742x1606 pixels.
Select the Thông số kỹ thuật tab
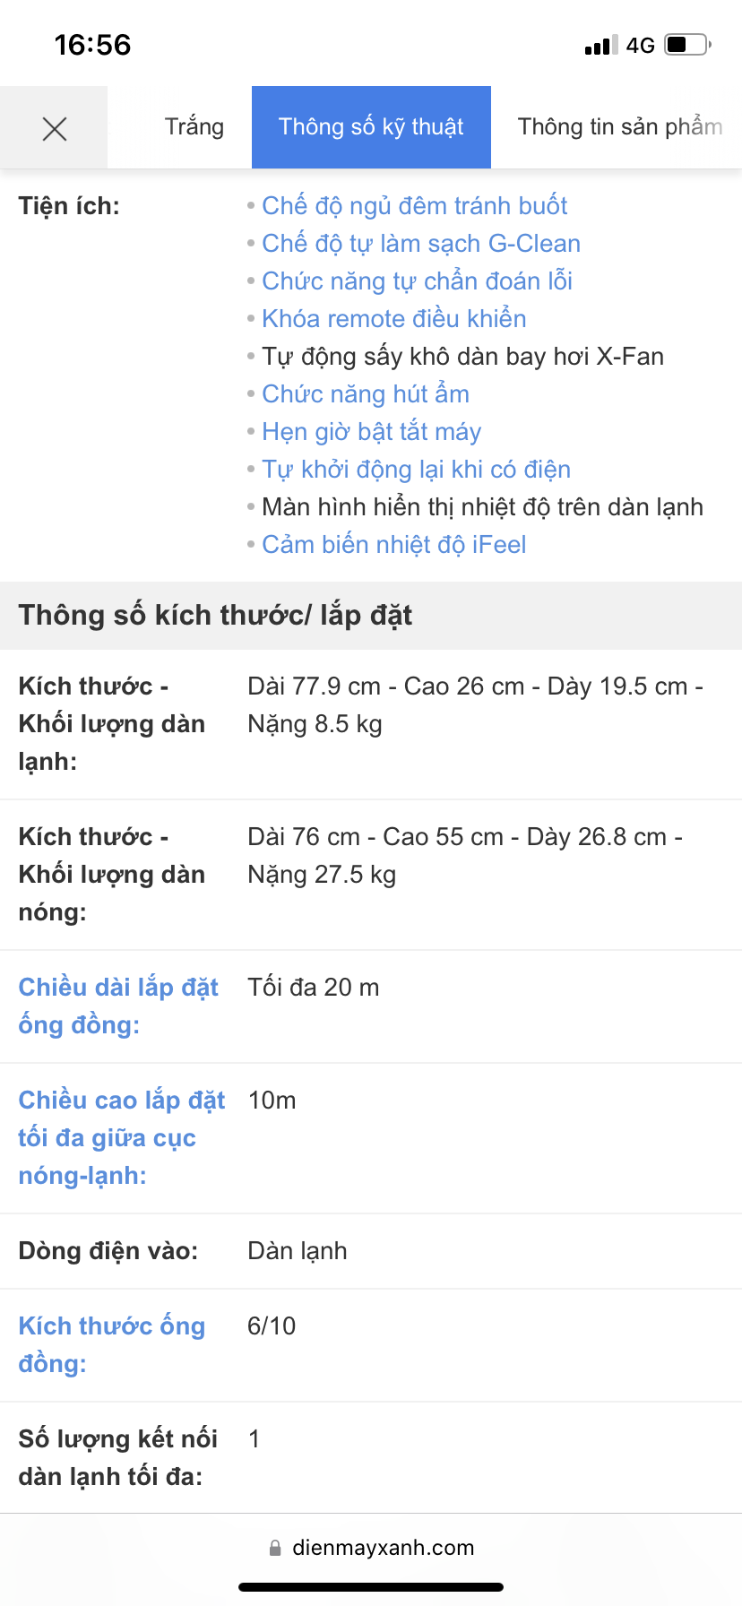(x=371, y=127)
